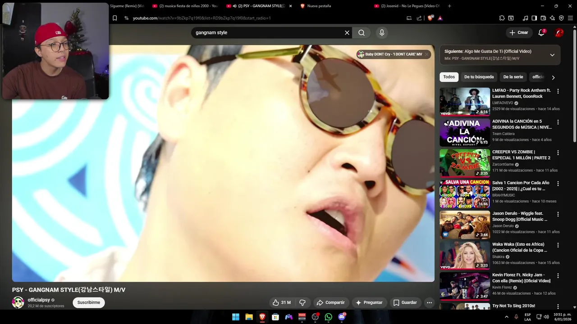Open options for Party Rock Anthem video
The height and width of the screenshot is (324, 577).
pos(558,91)
